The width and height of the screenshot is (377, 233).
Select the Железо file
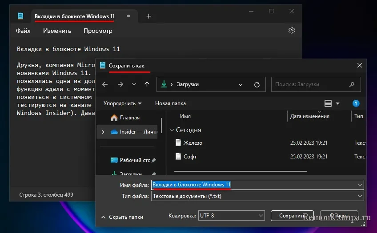(x=193, y=143)
